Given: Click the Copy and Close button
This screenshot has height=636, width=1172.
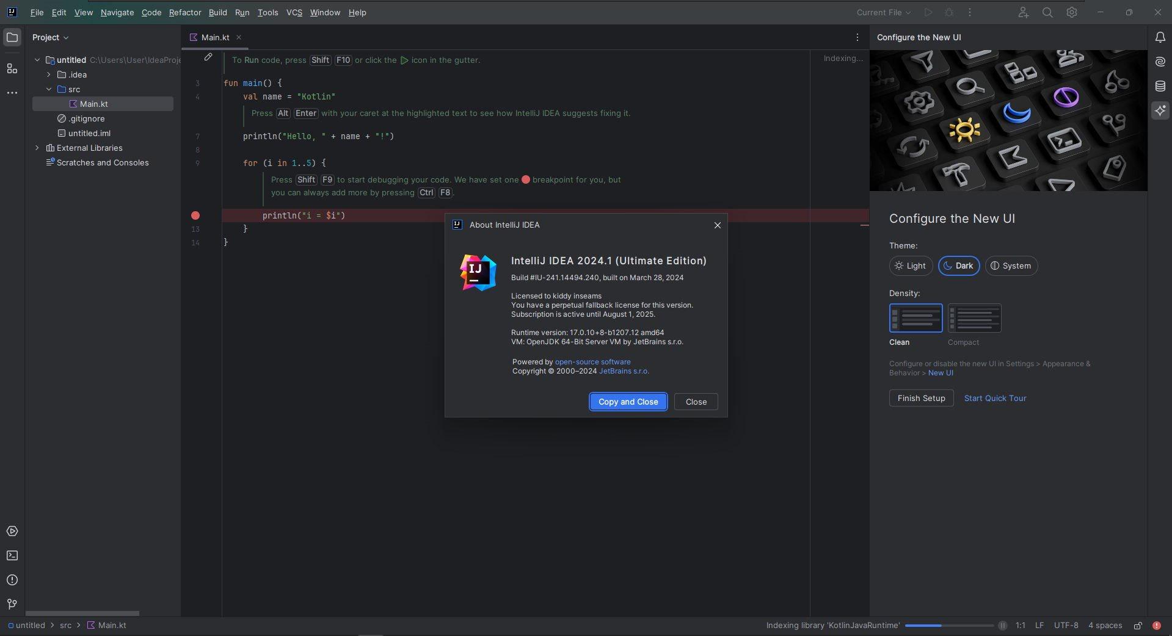Looking at the screenshot, I should (x=628, y=402).
